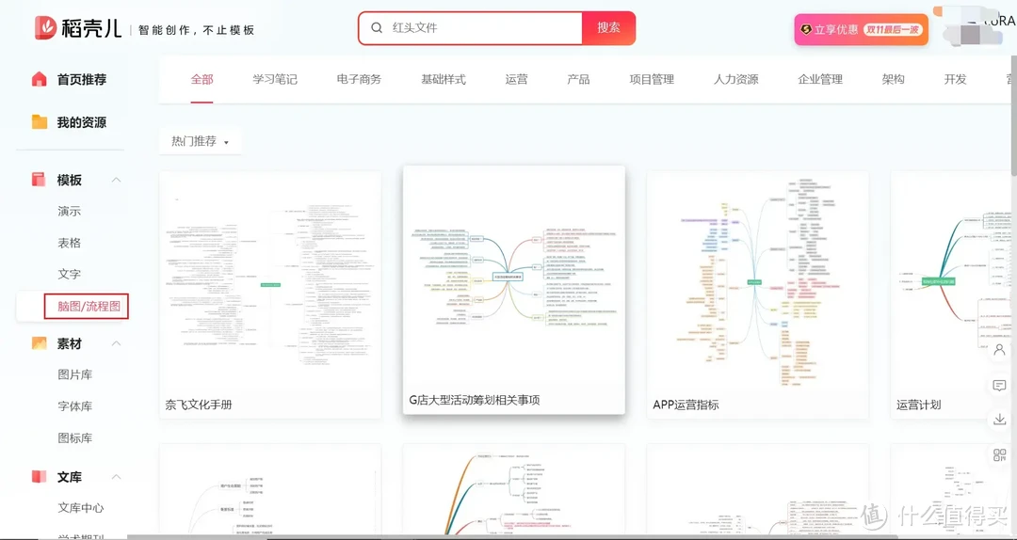Switch to 企业管理 tab

[x=820, y=80]
